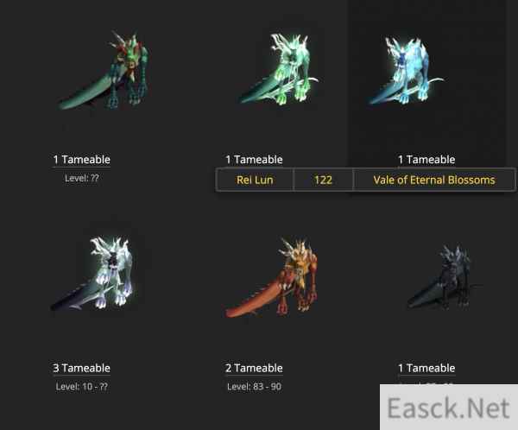This screenshot has width=518, height=430.
Task: Open the '3 Tameable' link
Action: click(x=82, y=368)
